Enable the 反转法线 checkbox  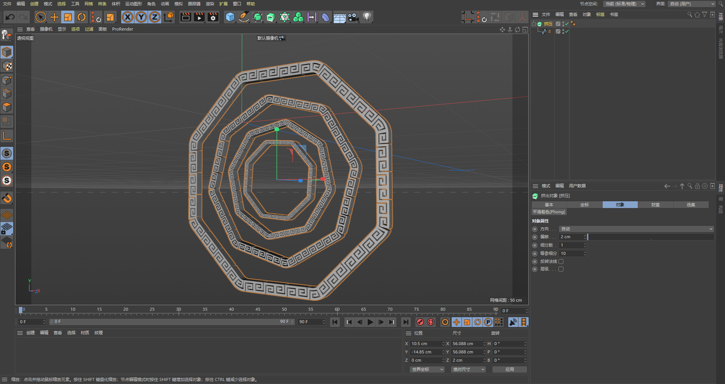[561, 261]
